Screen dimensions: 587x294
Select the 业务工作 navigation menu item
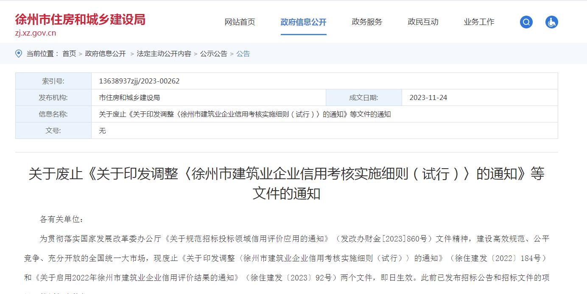[479, 22]
